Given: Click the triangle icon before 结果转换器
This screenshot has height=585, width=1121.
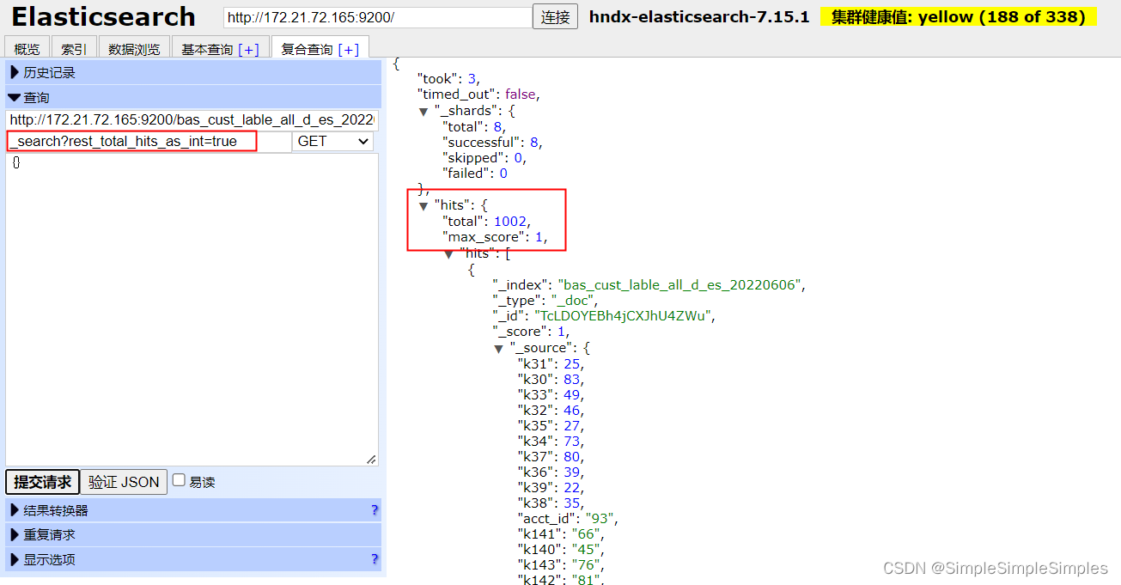Looking at the screenshot, I should [x=14, y=509].
